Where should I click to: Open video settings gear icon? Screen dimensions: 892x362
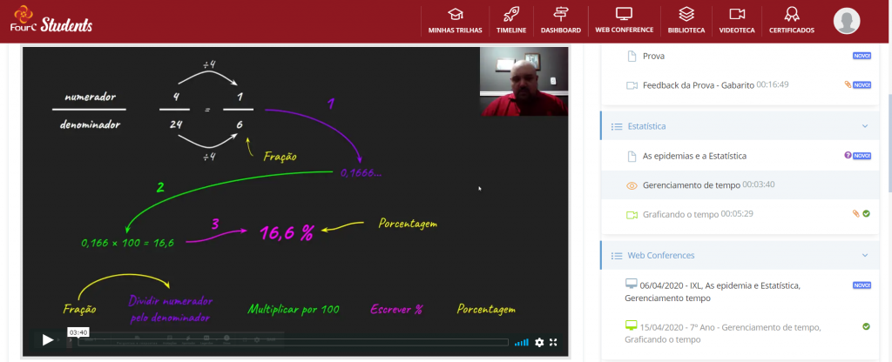pyautogui.click(x=539, y=342)
